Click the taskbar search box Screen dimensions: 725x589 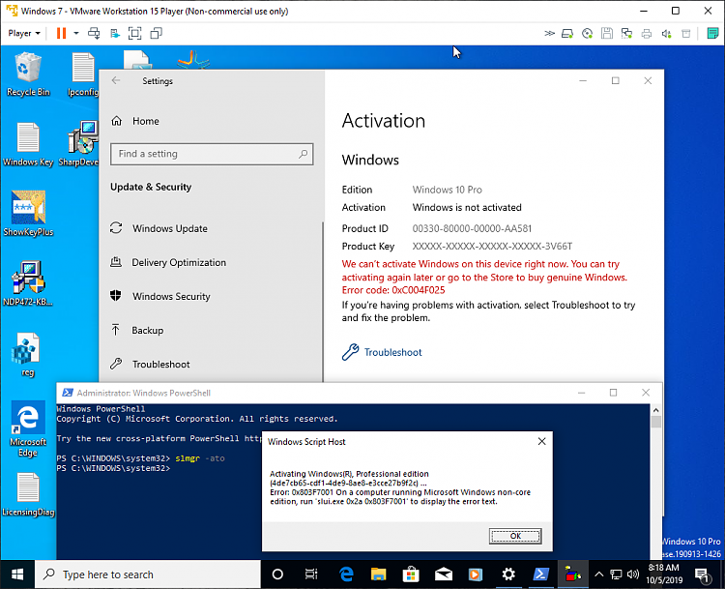click(x=148, y=574)
